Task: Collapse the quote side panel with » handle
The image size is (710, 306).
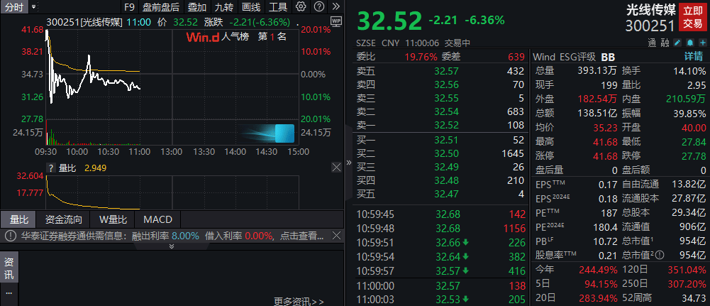Action: pyautogui.click(x=349, y=163)
